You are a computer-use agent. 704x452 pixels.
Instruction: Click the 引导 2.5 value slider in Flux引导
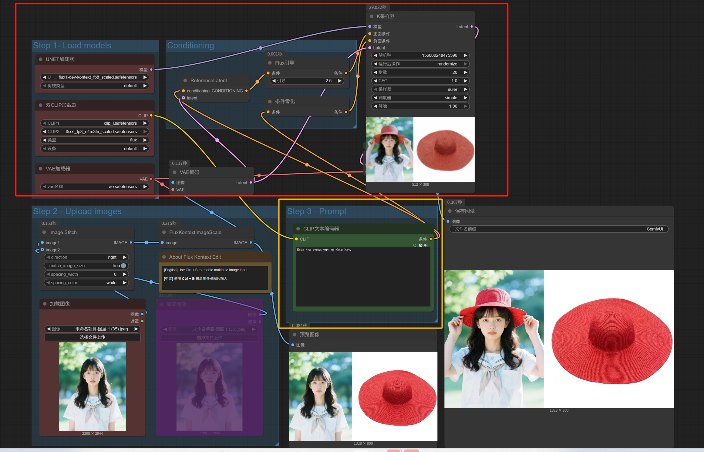306,81
